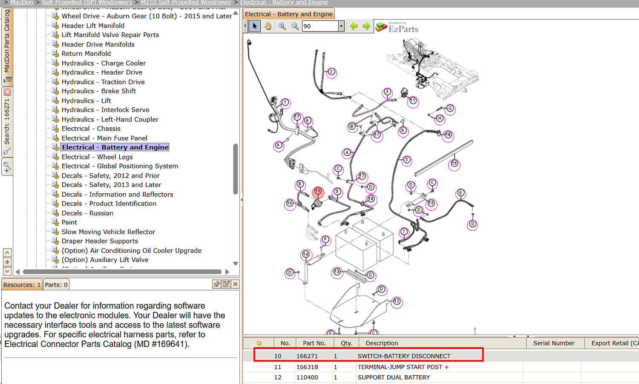Open a new search tab with plus magnifier
639x384 pixels.
tap(7, 166)
